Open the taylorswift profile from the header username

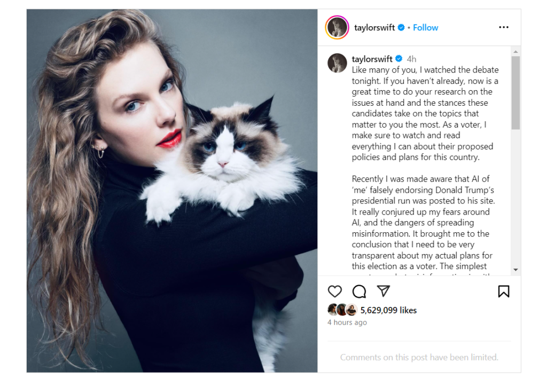click(x=374, y=28)
